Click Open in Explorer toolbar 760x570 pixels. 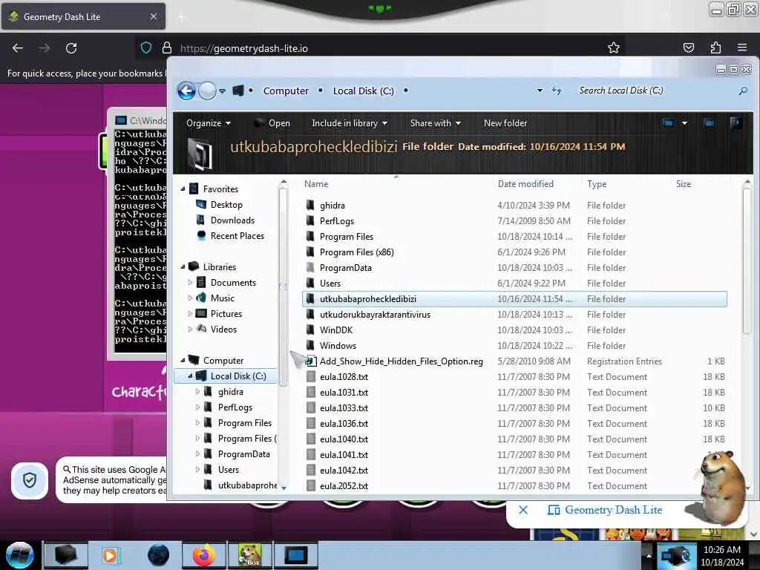click(273, 123)
